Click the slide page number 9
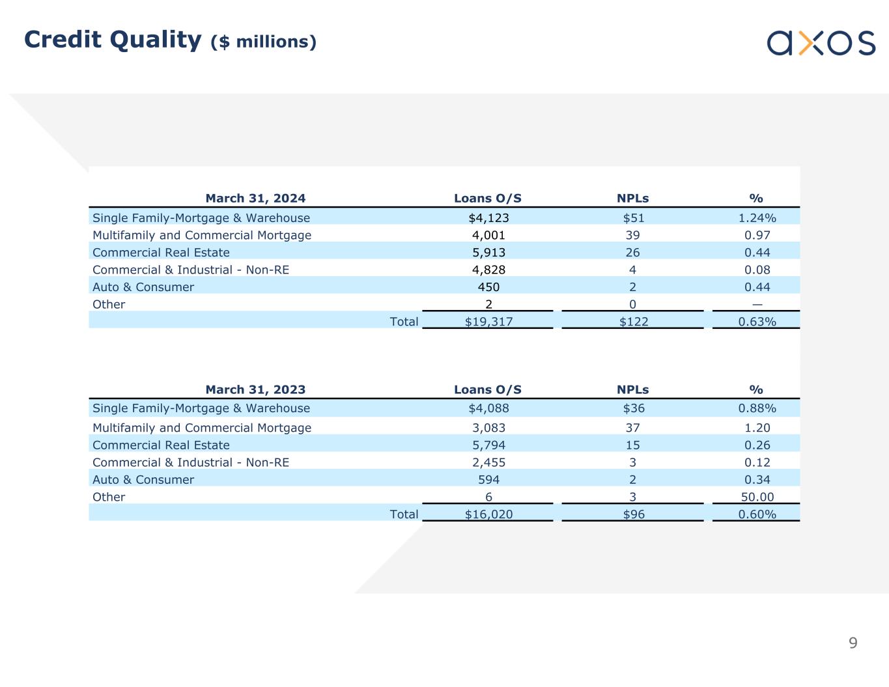This screenshot has width=889, height=687. pos(853,643)
